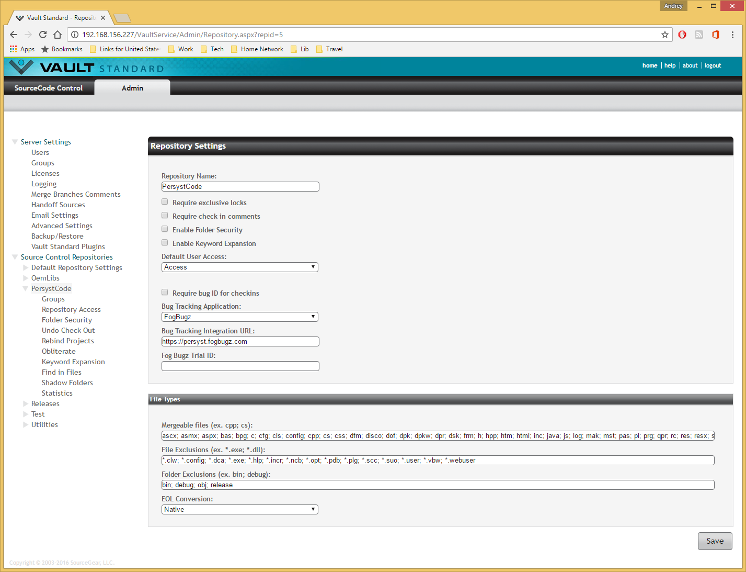Click Repository Name input field
The image size is (746, 572).
(x=240, y=187)
